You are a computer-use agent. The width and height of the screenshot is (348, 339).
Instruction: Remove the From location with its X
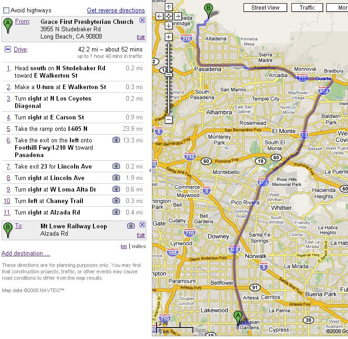pos(142,20)
